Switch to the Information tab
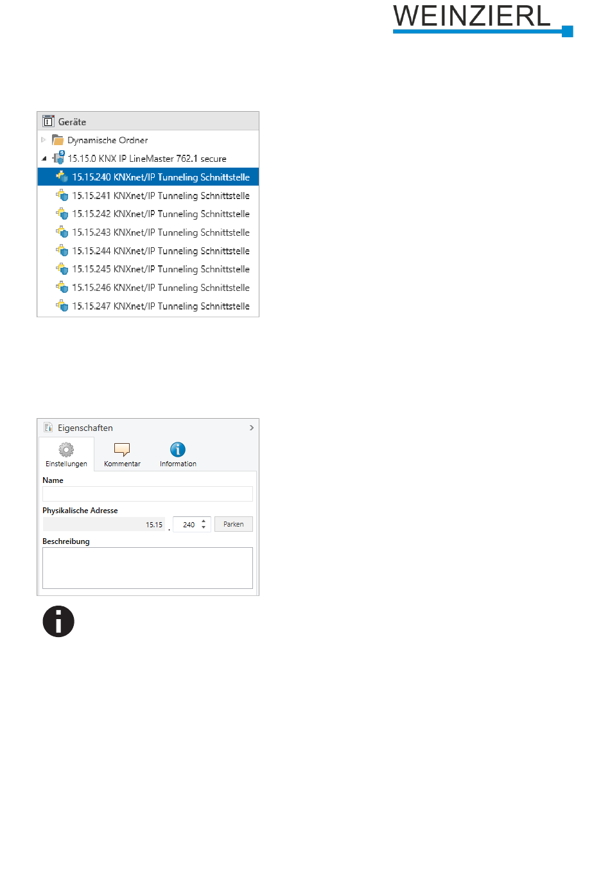 pos(178,455)
